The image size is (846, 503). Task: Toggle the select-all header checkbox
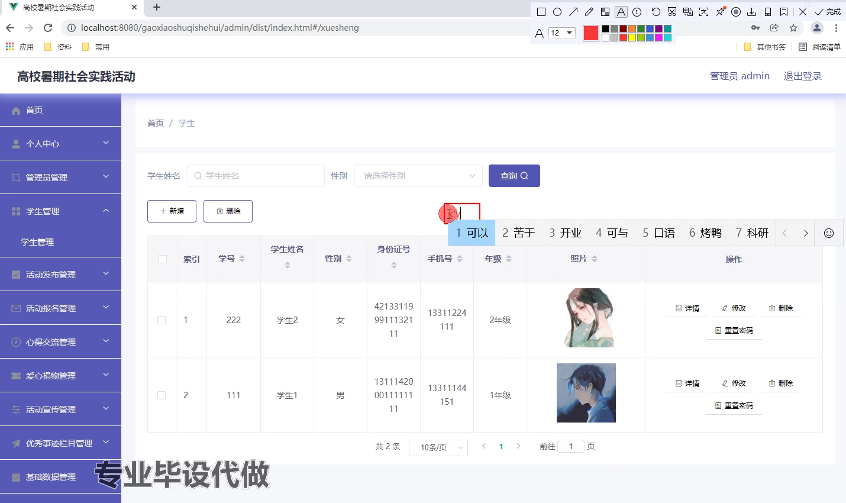click(x=163, y=259)
